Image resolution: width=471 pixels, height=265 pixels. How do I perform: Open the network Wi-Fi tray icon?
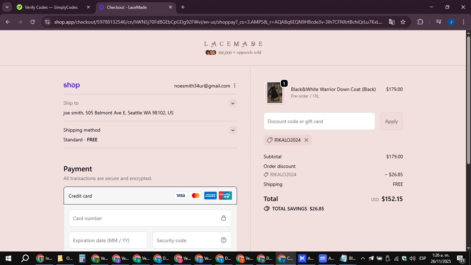396,258
